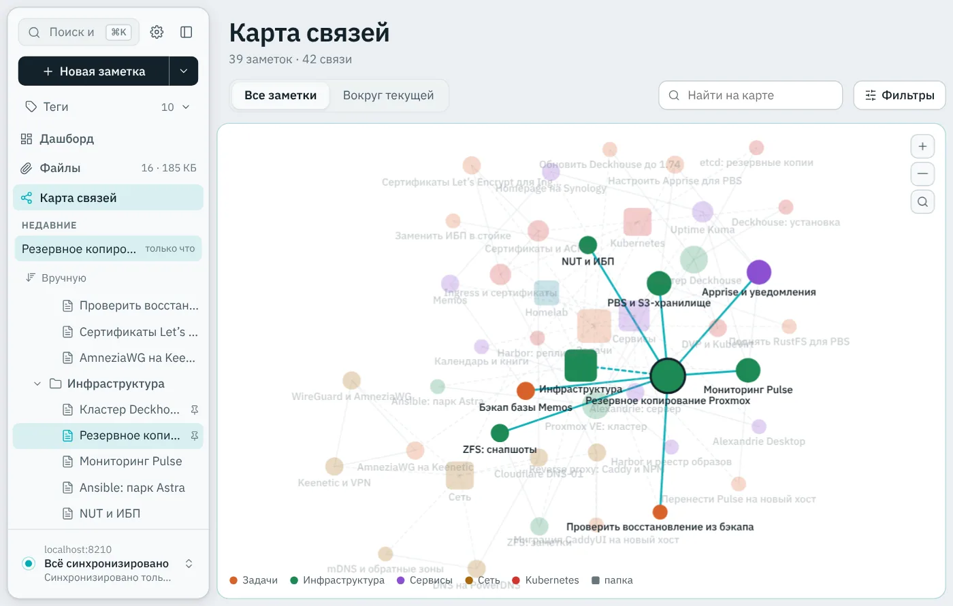Viewport: 953px width, 606px height.
Task: Open the sync status switcher
Action: pos(189,563)
